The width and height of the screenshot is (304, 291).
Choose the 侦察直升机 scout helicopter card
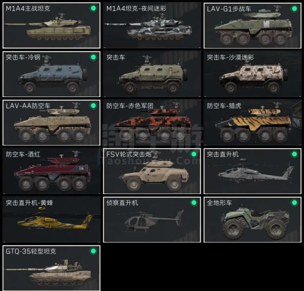[152, 219]
